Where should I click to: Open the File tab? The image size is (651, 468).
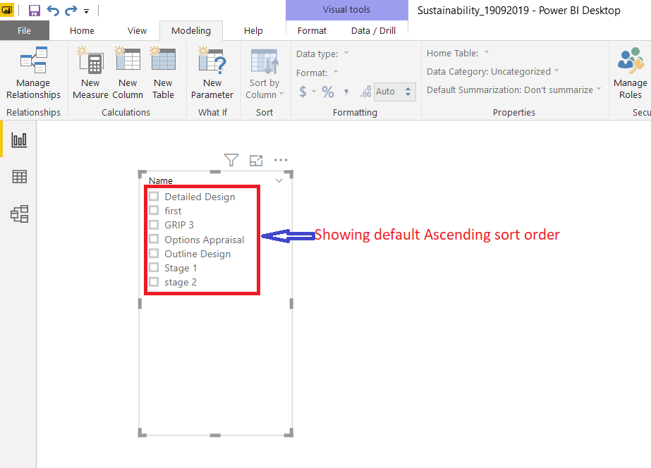coord(24,31)
